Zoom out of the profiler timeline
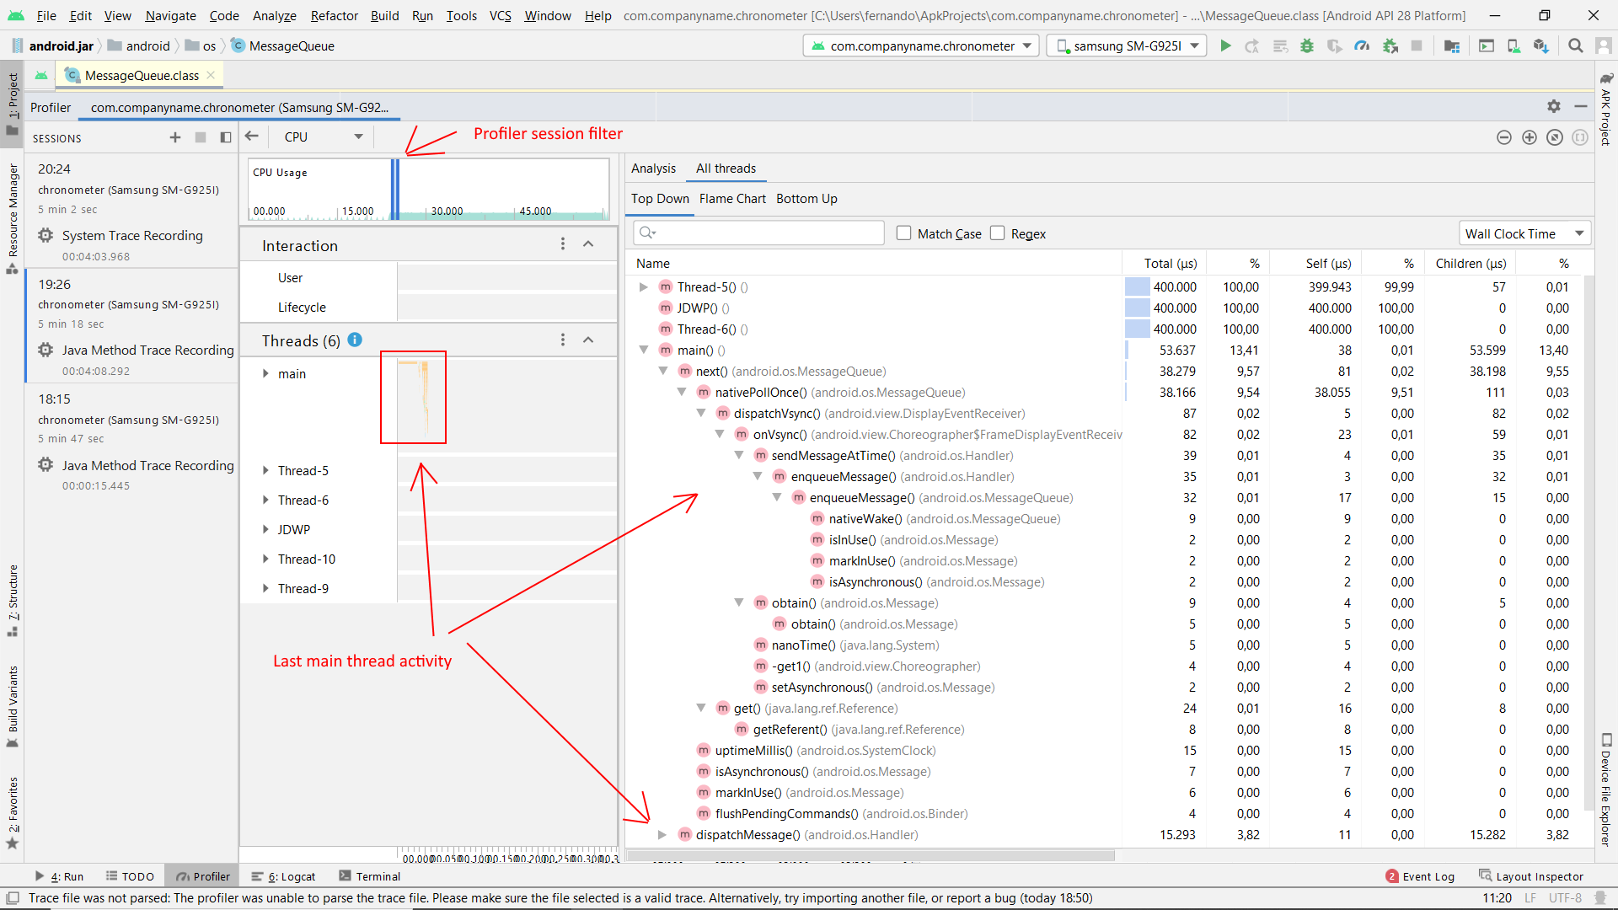 pyautogui.click(x=1504, y=137)
